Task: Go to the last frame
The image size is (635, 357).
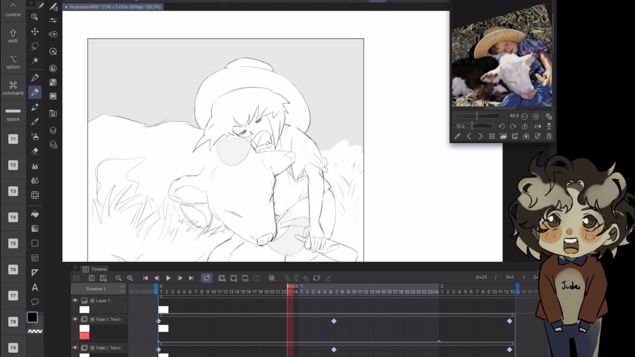Action: (x=191, y=278)
